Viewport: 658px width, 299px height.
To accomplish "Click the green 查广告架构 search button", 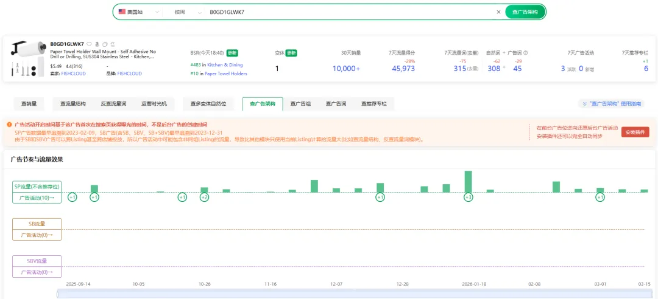I will [525, 12].
